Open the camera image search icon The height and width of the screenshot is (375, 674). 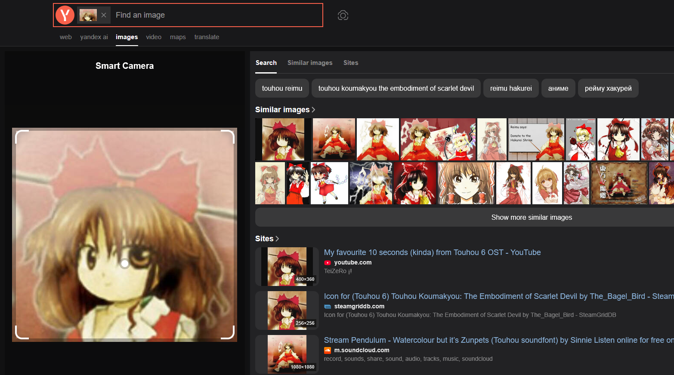pyautogui.click(x=343, y=15)
